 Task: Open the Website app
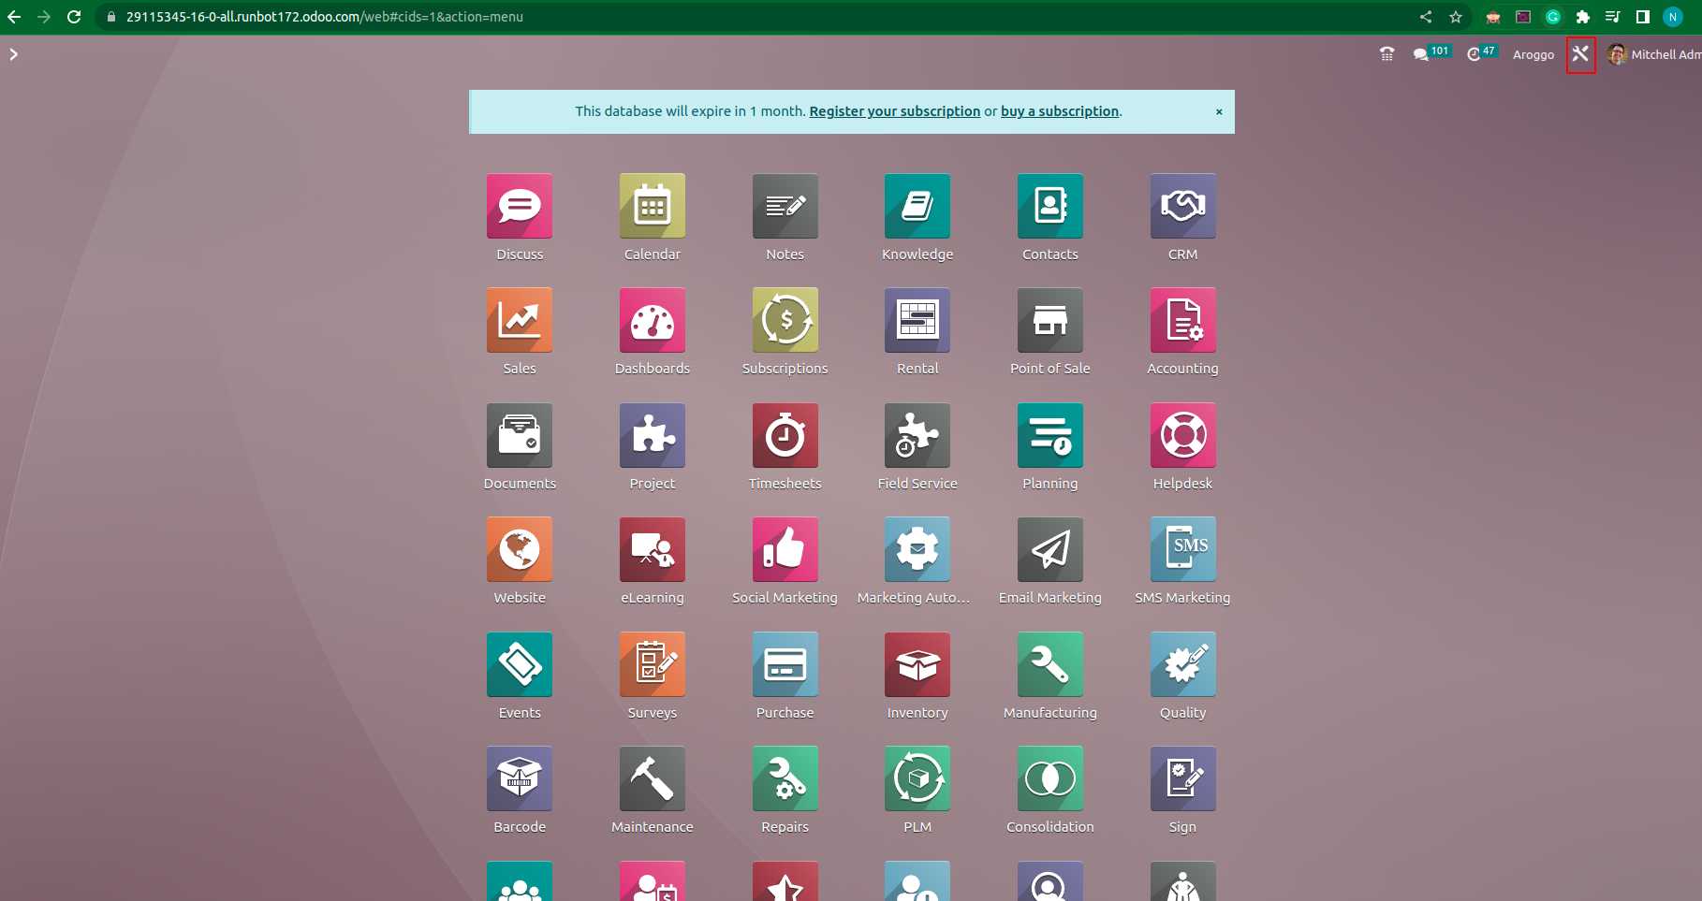point(520,549)
